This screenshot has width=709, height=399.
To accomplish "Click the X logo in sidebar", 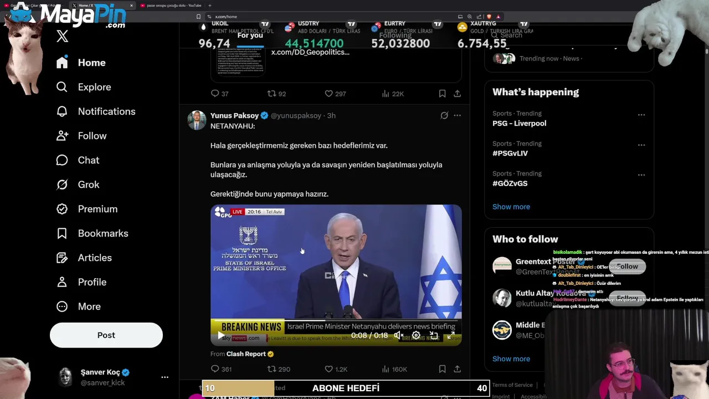I will (62, 37).
